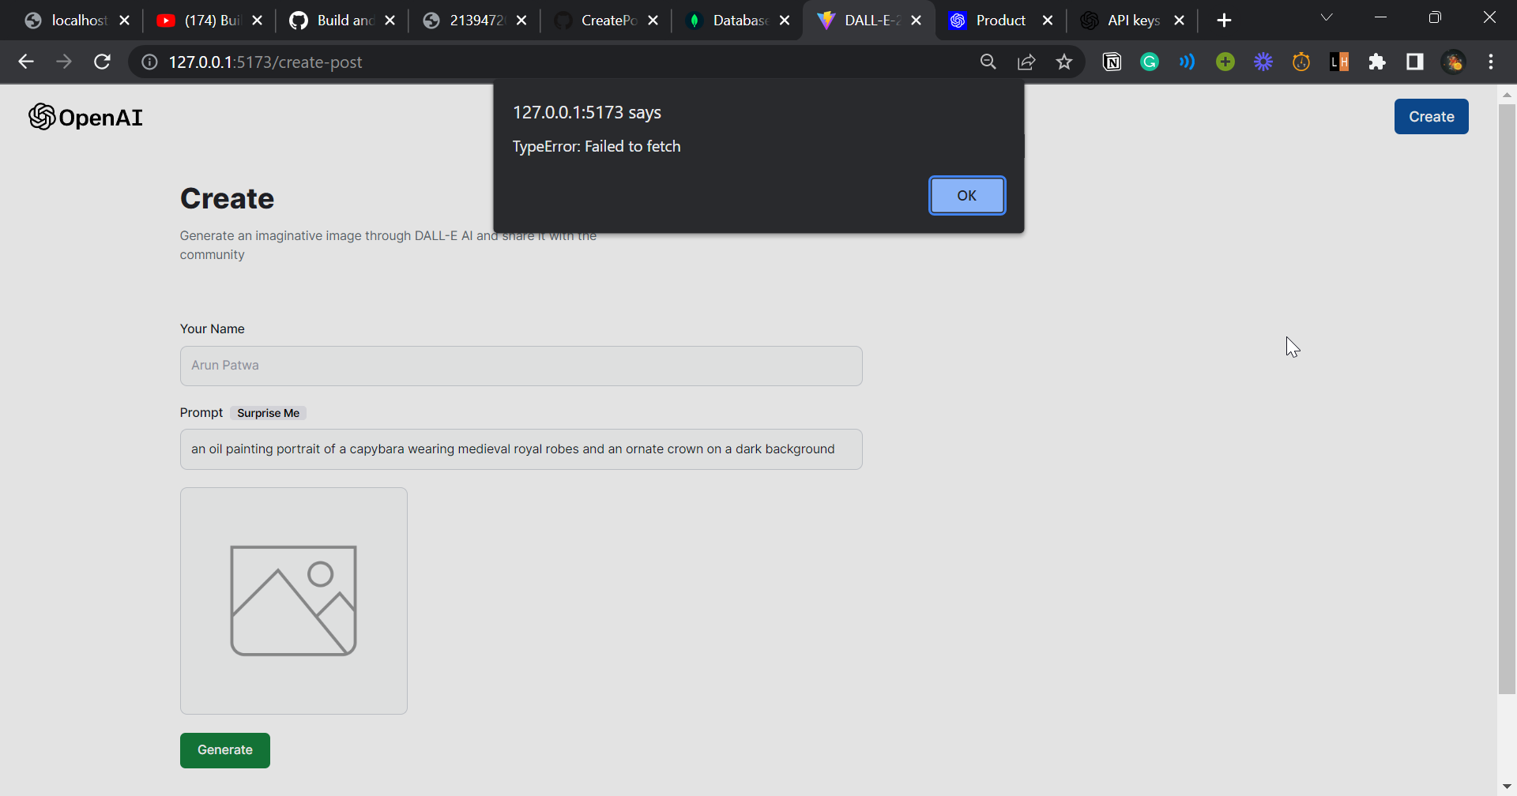
Task: Bookmark the page with the star icon
Action: (x=1064, y=62)
